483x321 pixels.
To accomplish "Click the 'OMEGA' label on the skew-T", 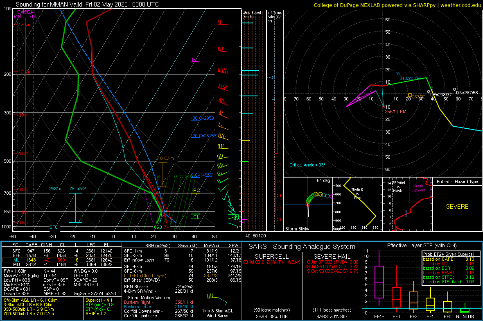I will pyautogui.click(x=25, y=12).
